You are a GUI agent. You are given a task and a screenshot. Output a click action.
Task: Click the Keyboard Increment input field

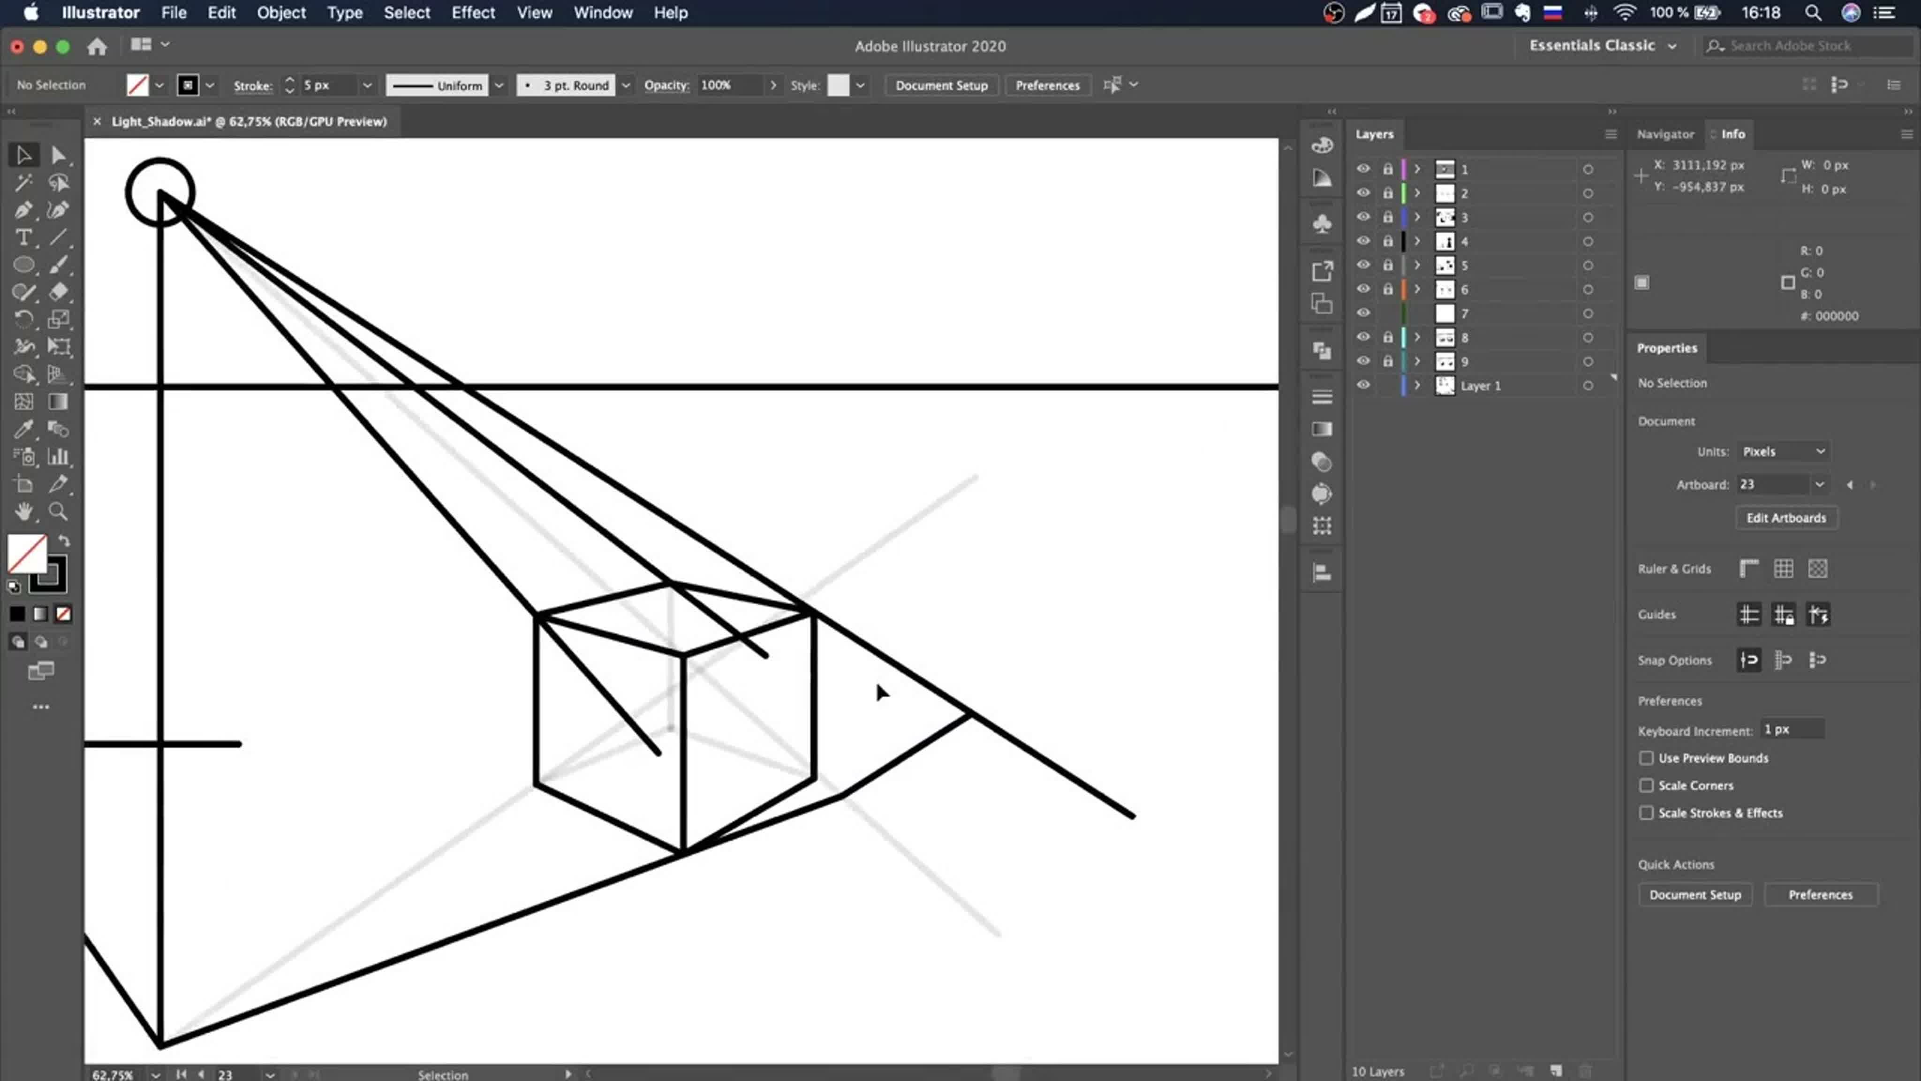[1791, 730]
